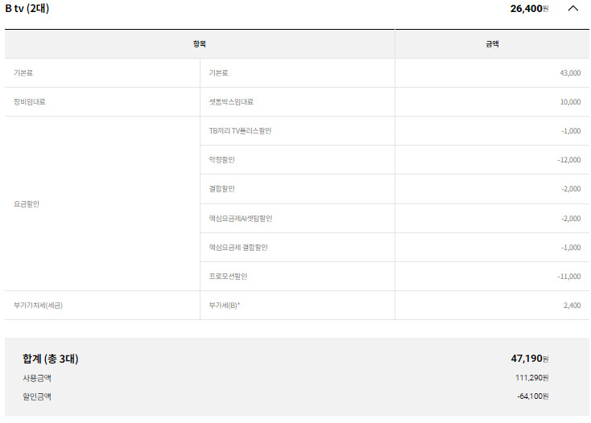Select the 111,290원 usage amount
The width and height of the screenshot is (591, 423).
tap(532, 378)
